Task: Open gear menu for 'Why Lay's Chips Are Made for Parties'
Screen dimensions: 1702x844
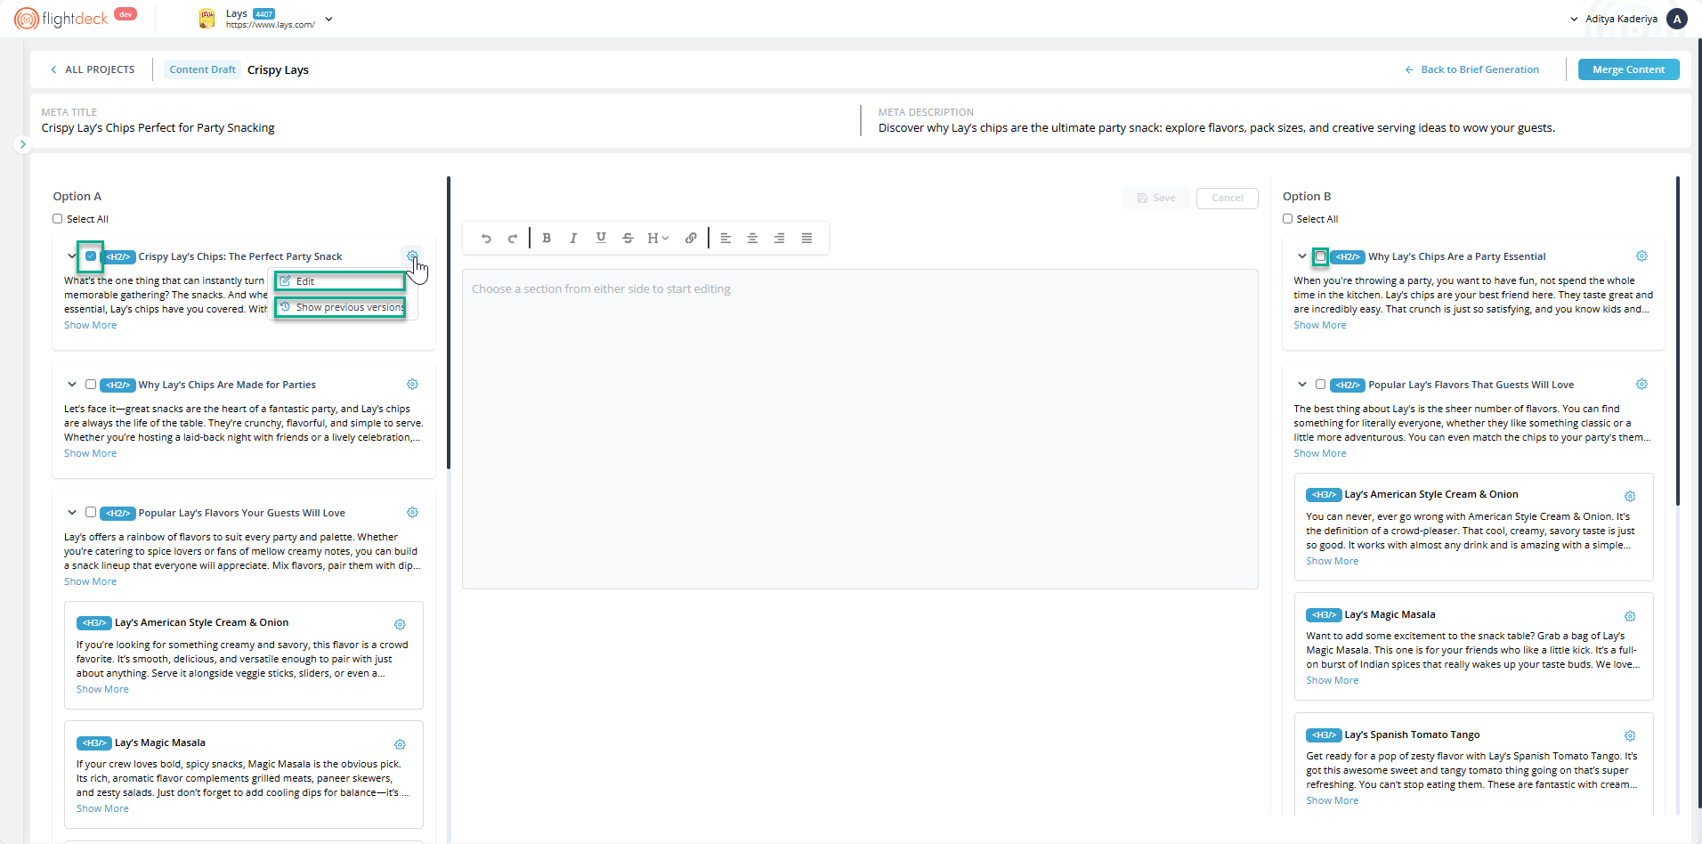Action: 412,385
